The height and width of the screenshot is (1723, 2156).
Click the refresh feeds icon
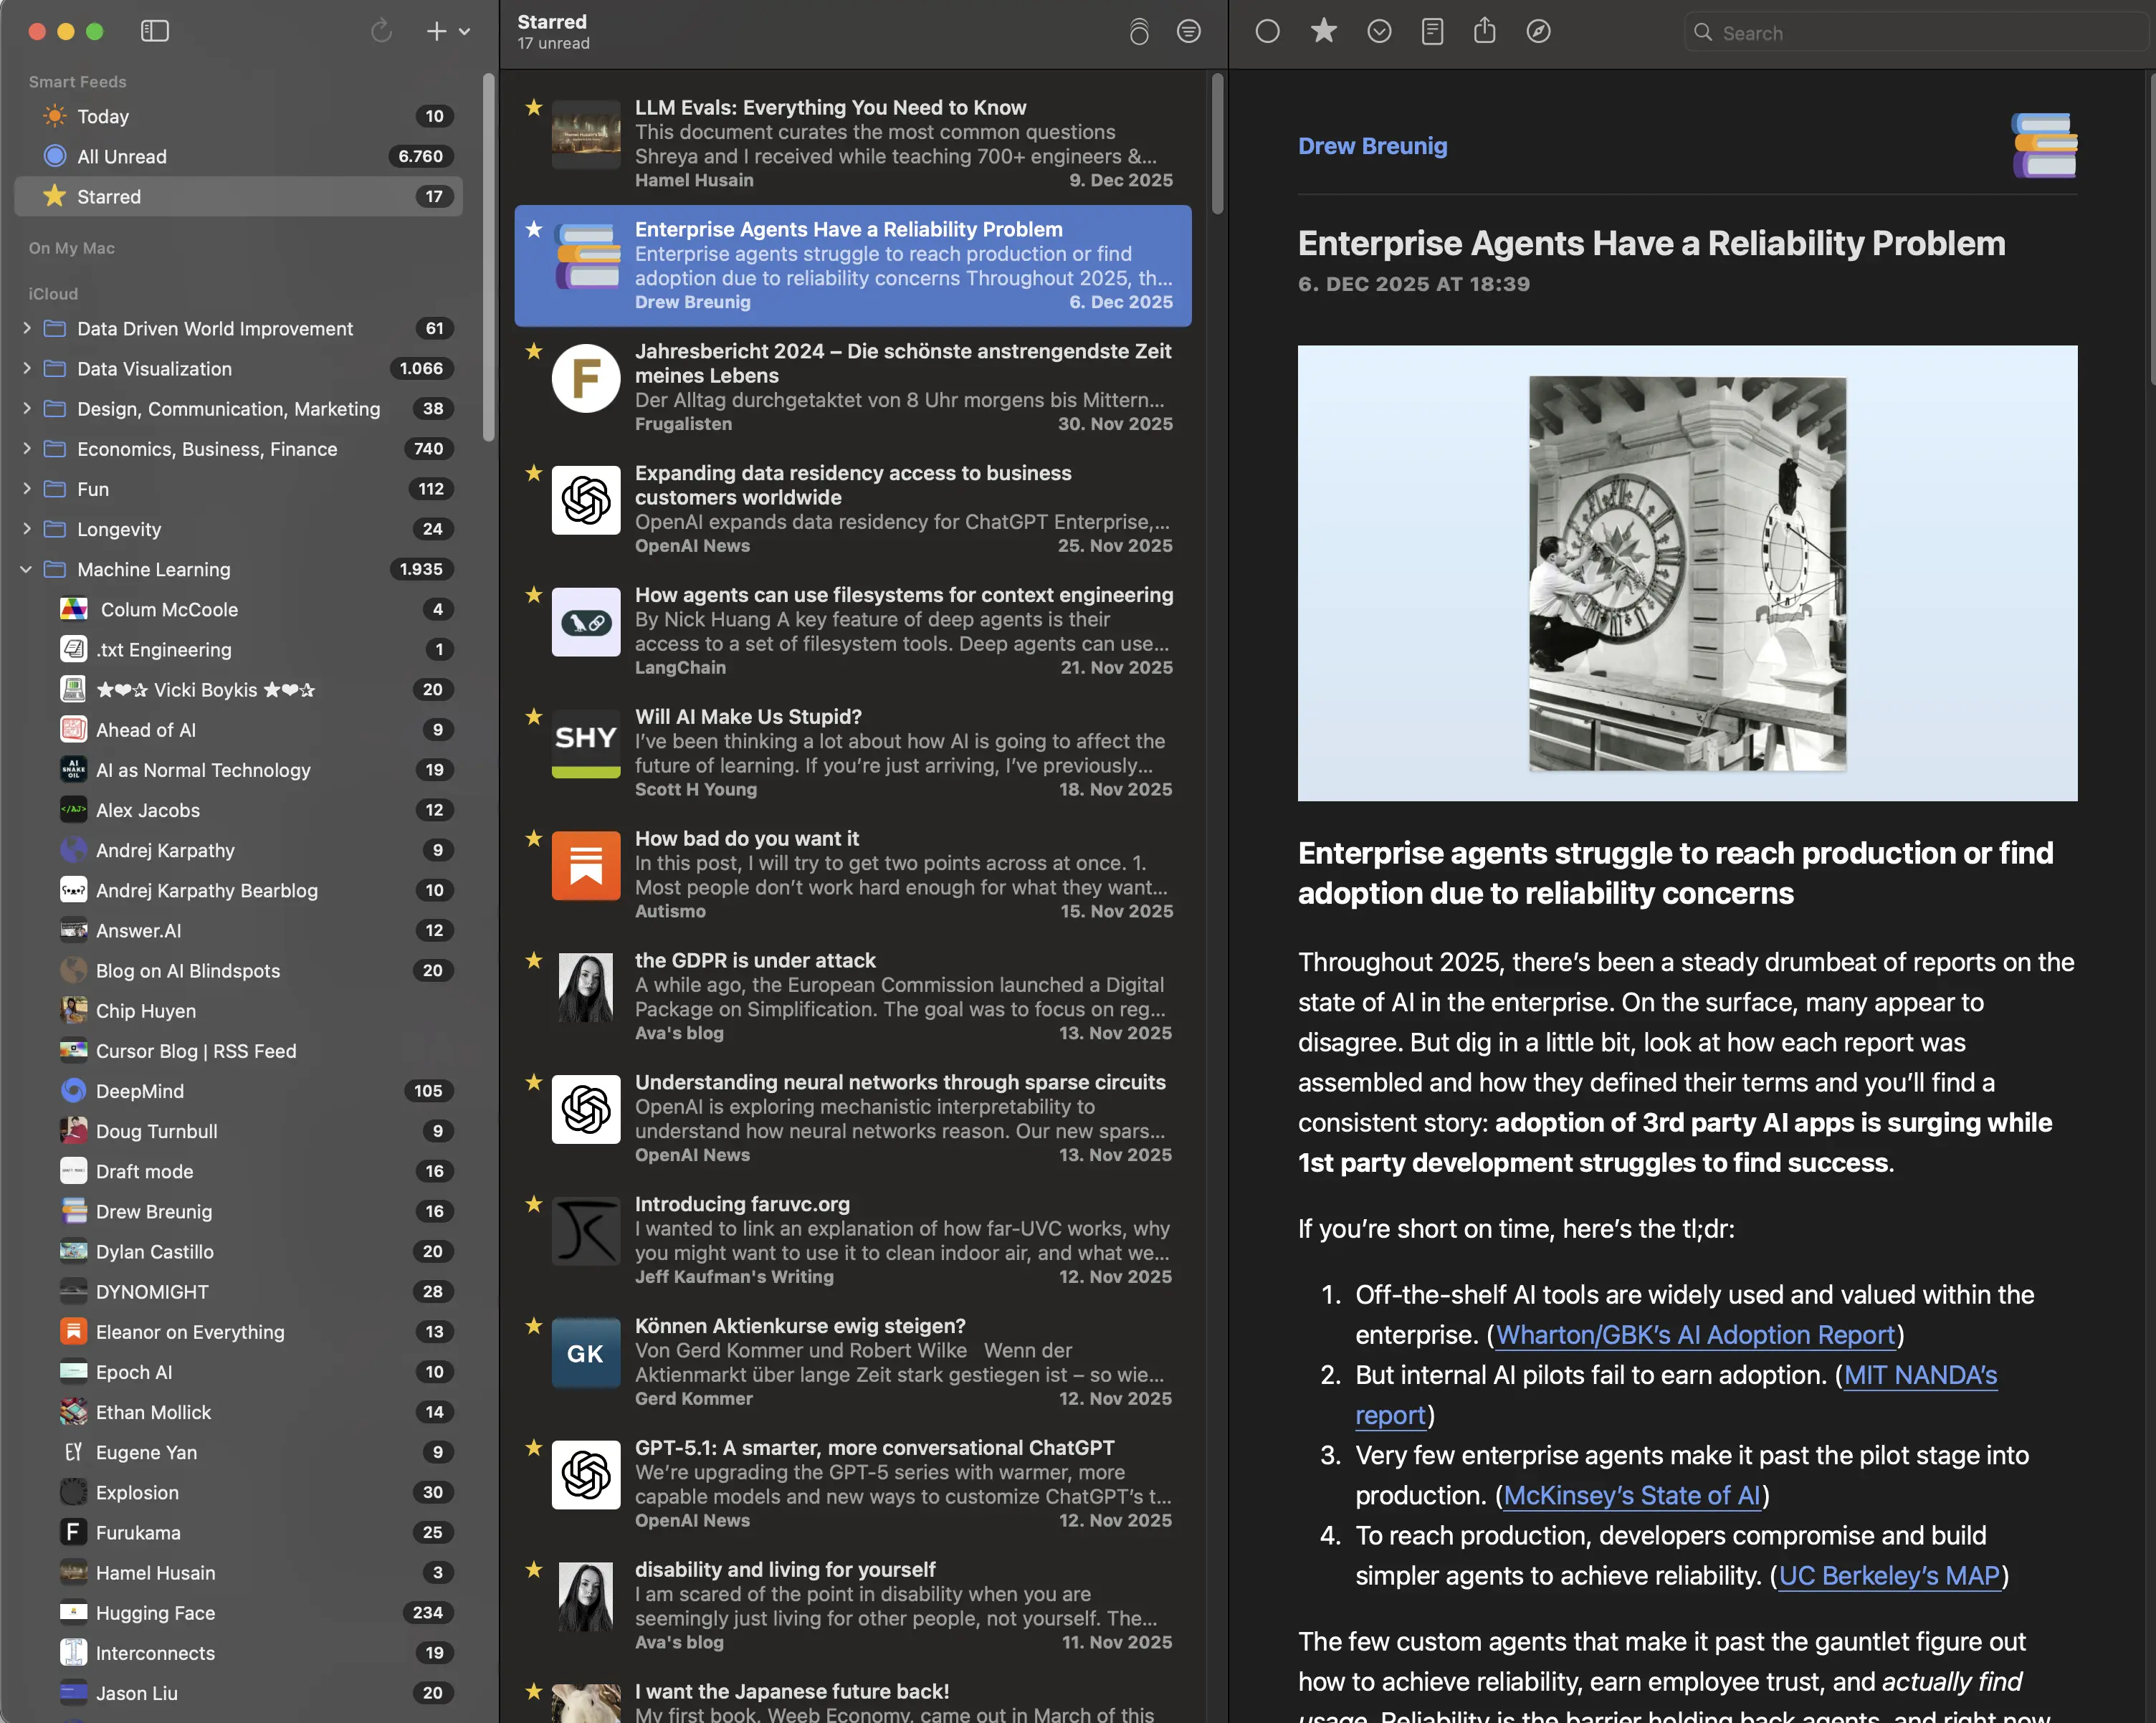point(381,31)
